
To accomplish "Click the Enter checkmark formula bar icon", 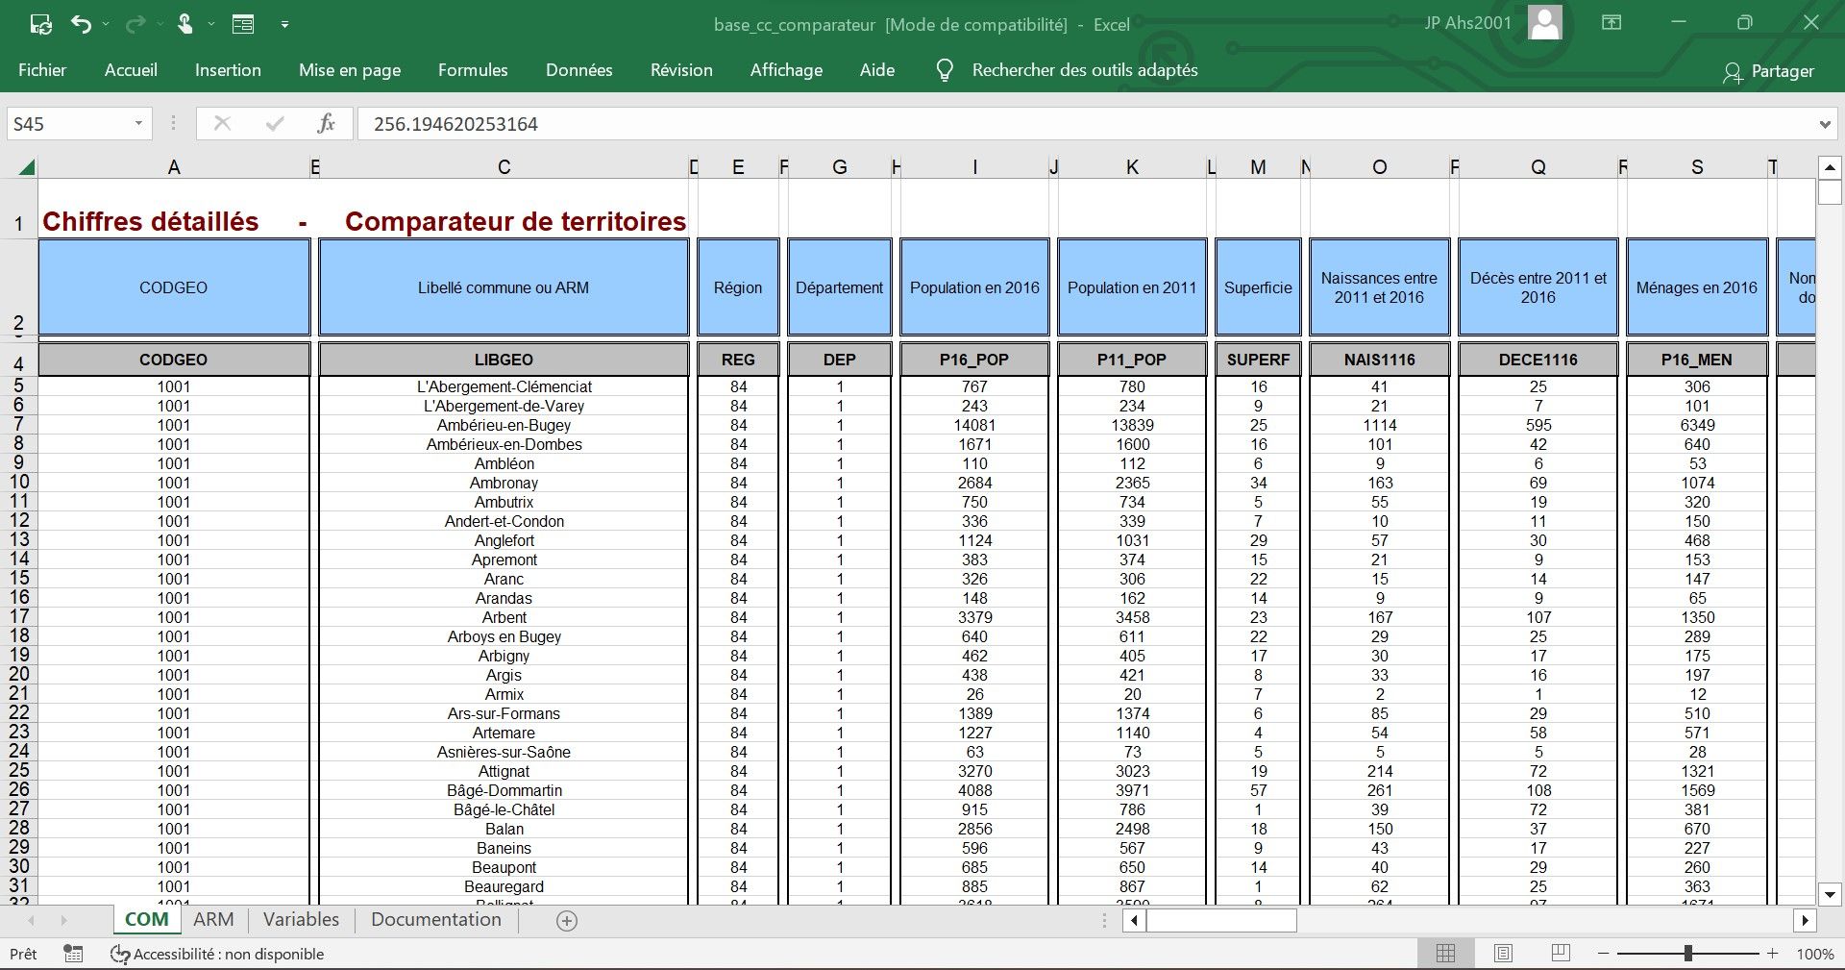I will point(275,124).
